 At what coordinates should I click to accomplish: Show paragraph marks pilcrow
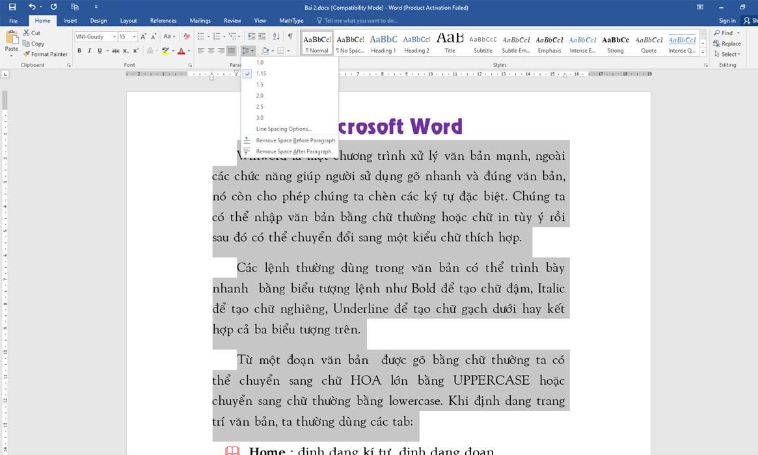tap(290, 36)
